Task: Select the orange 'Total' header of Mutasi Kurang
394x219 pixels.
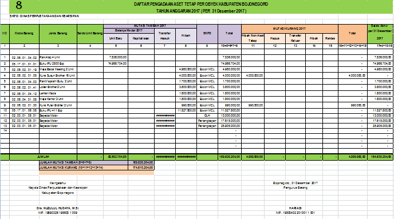Action: (353, 34)
